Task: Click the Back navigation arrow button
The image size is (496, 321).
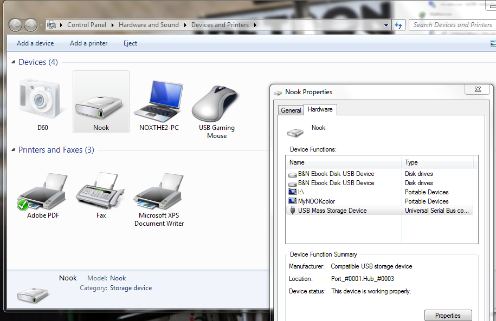Action: 15,25
